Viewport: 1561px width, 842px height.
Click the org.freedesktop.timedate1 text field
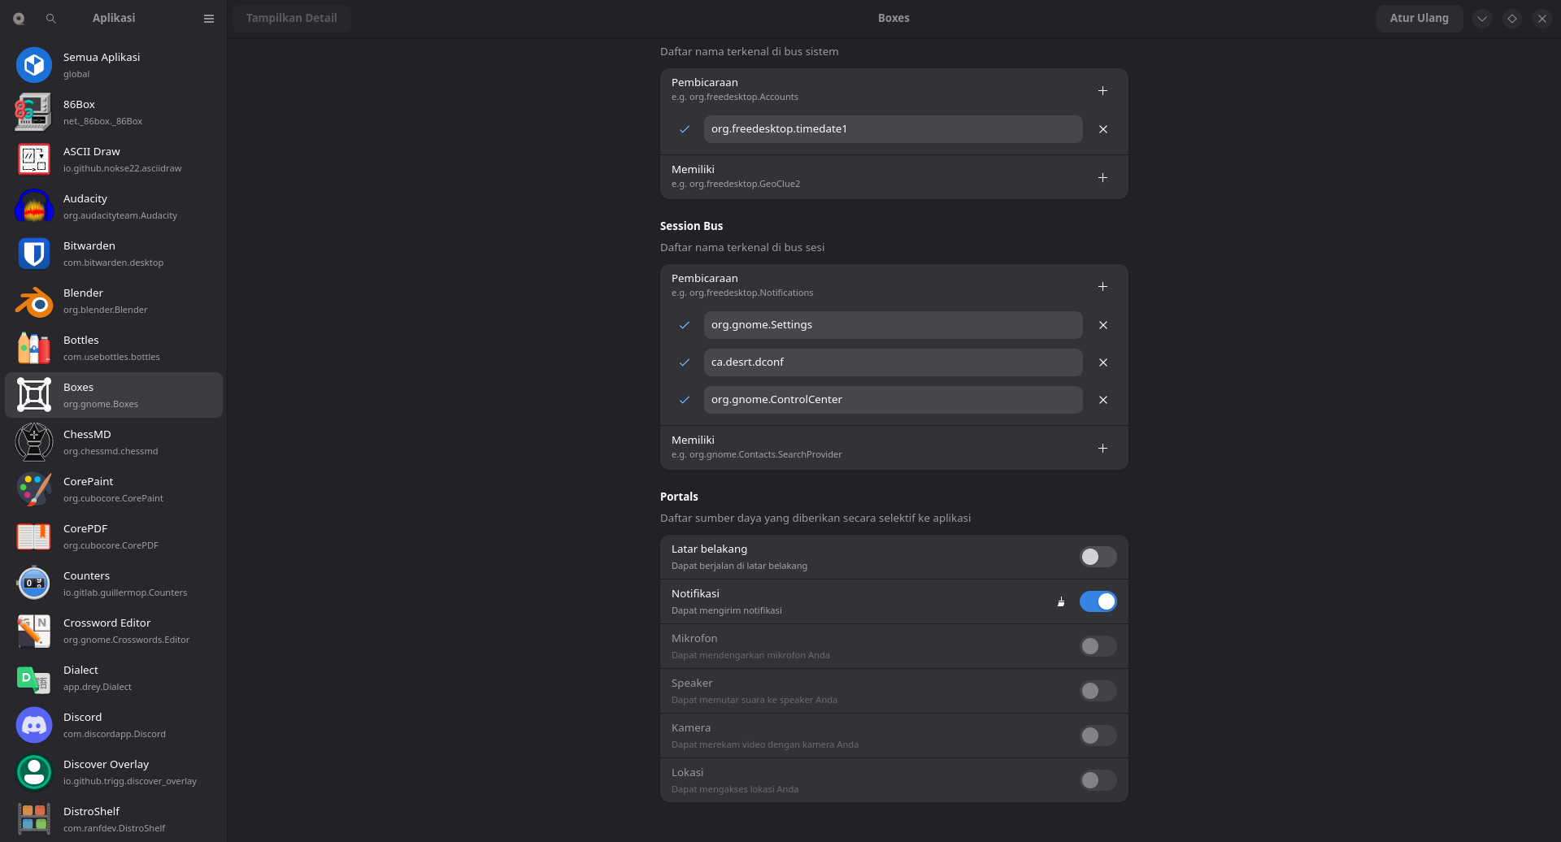[893, 129]
